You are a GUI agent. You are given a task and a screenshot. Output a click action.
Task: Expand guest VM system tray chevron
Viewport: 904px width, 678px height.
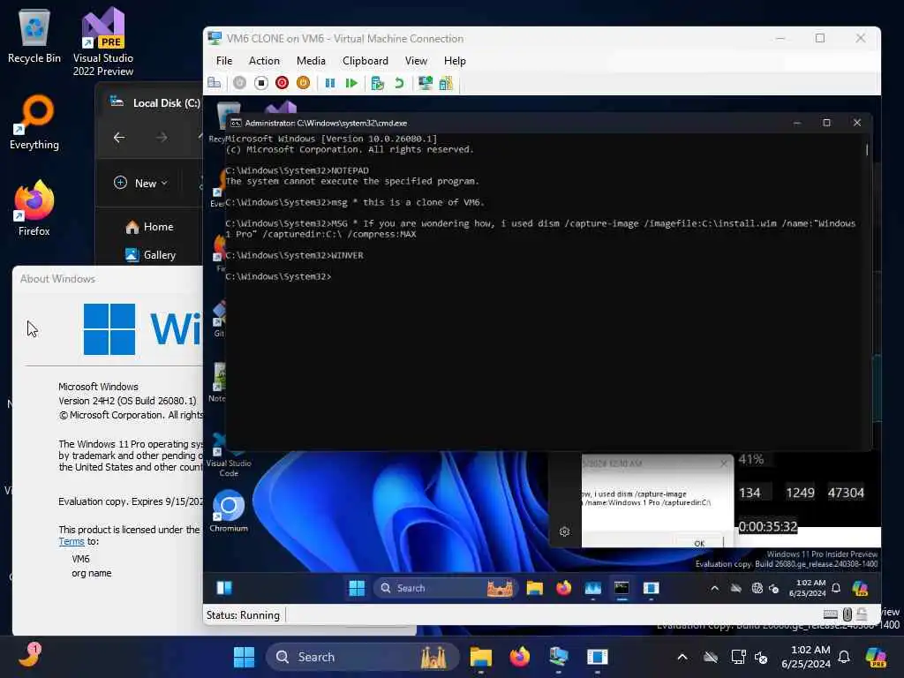point(714,588)
